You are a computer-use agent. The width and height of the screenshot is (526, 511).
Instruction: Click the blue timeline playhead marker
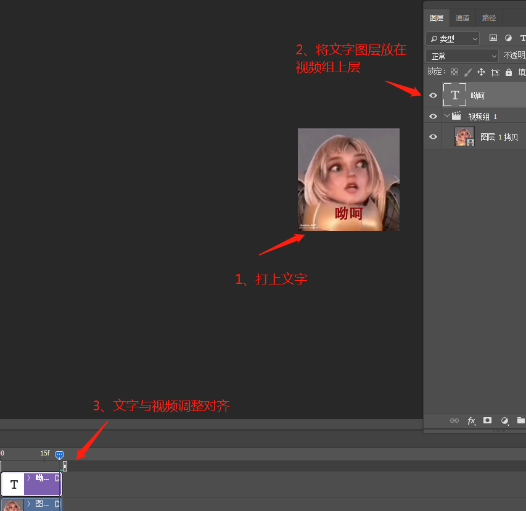click(59, 455)
